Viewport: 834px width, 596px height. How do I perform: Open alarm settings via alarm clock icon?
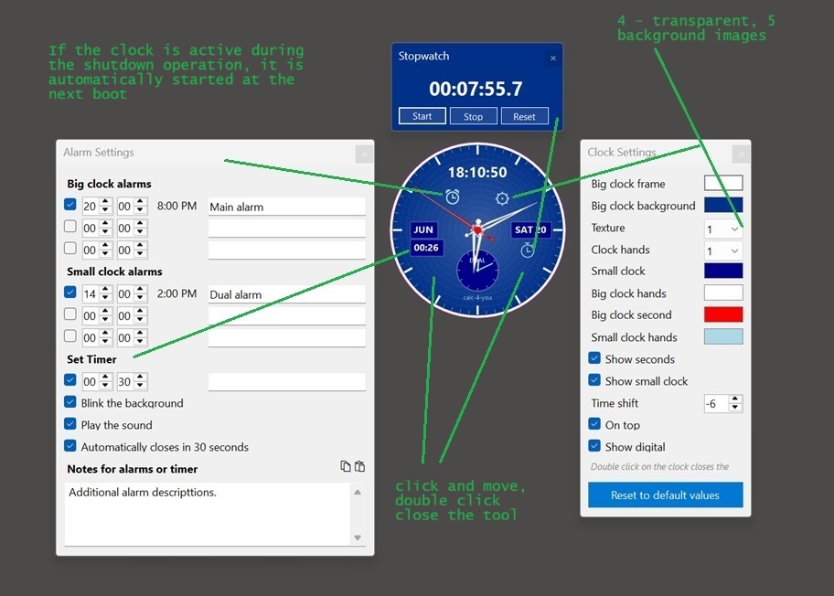pyautogui.click(x=452, y=197)
